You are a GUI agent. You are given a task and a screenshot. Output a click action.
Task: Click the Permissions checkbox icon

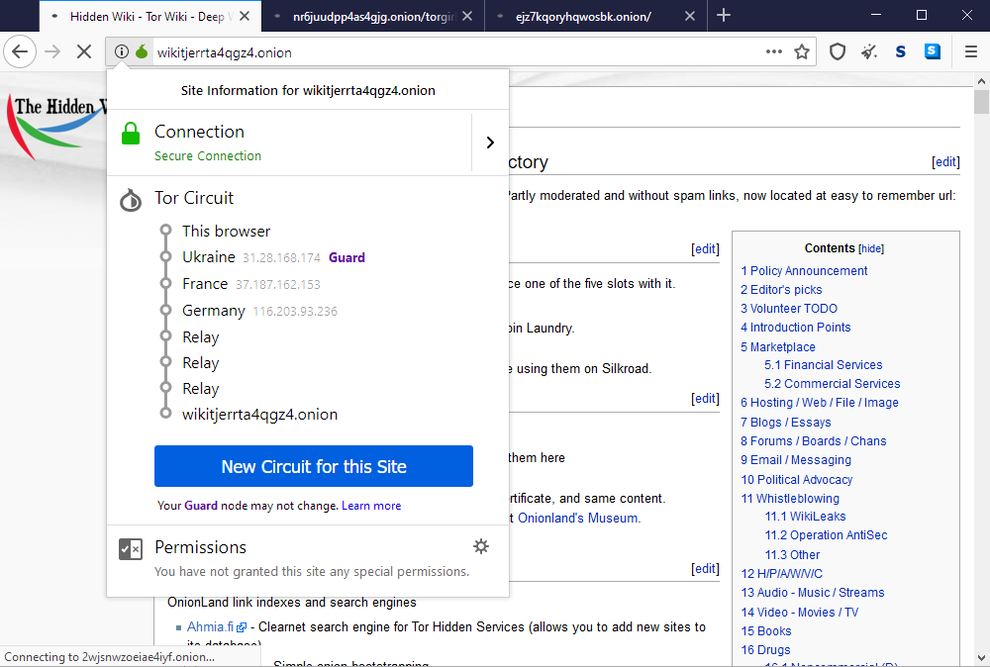pyautogui.click(x=131, y=549)
